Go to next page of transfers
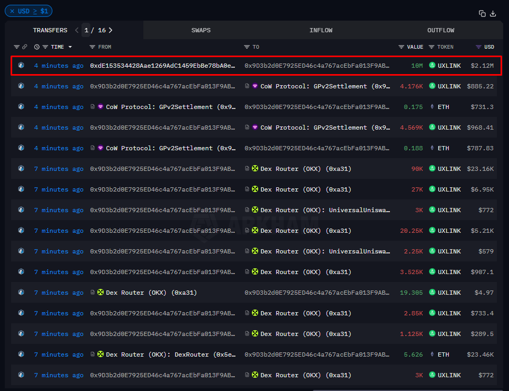509x391 pixels. point(111,30)
